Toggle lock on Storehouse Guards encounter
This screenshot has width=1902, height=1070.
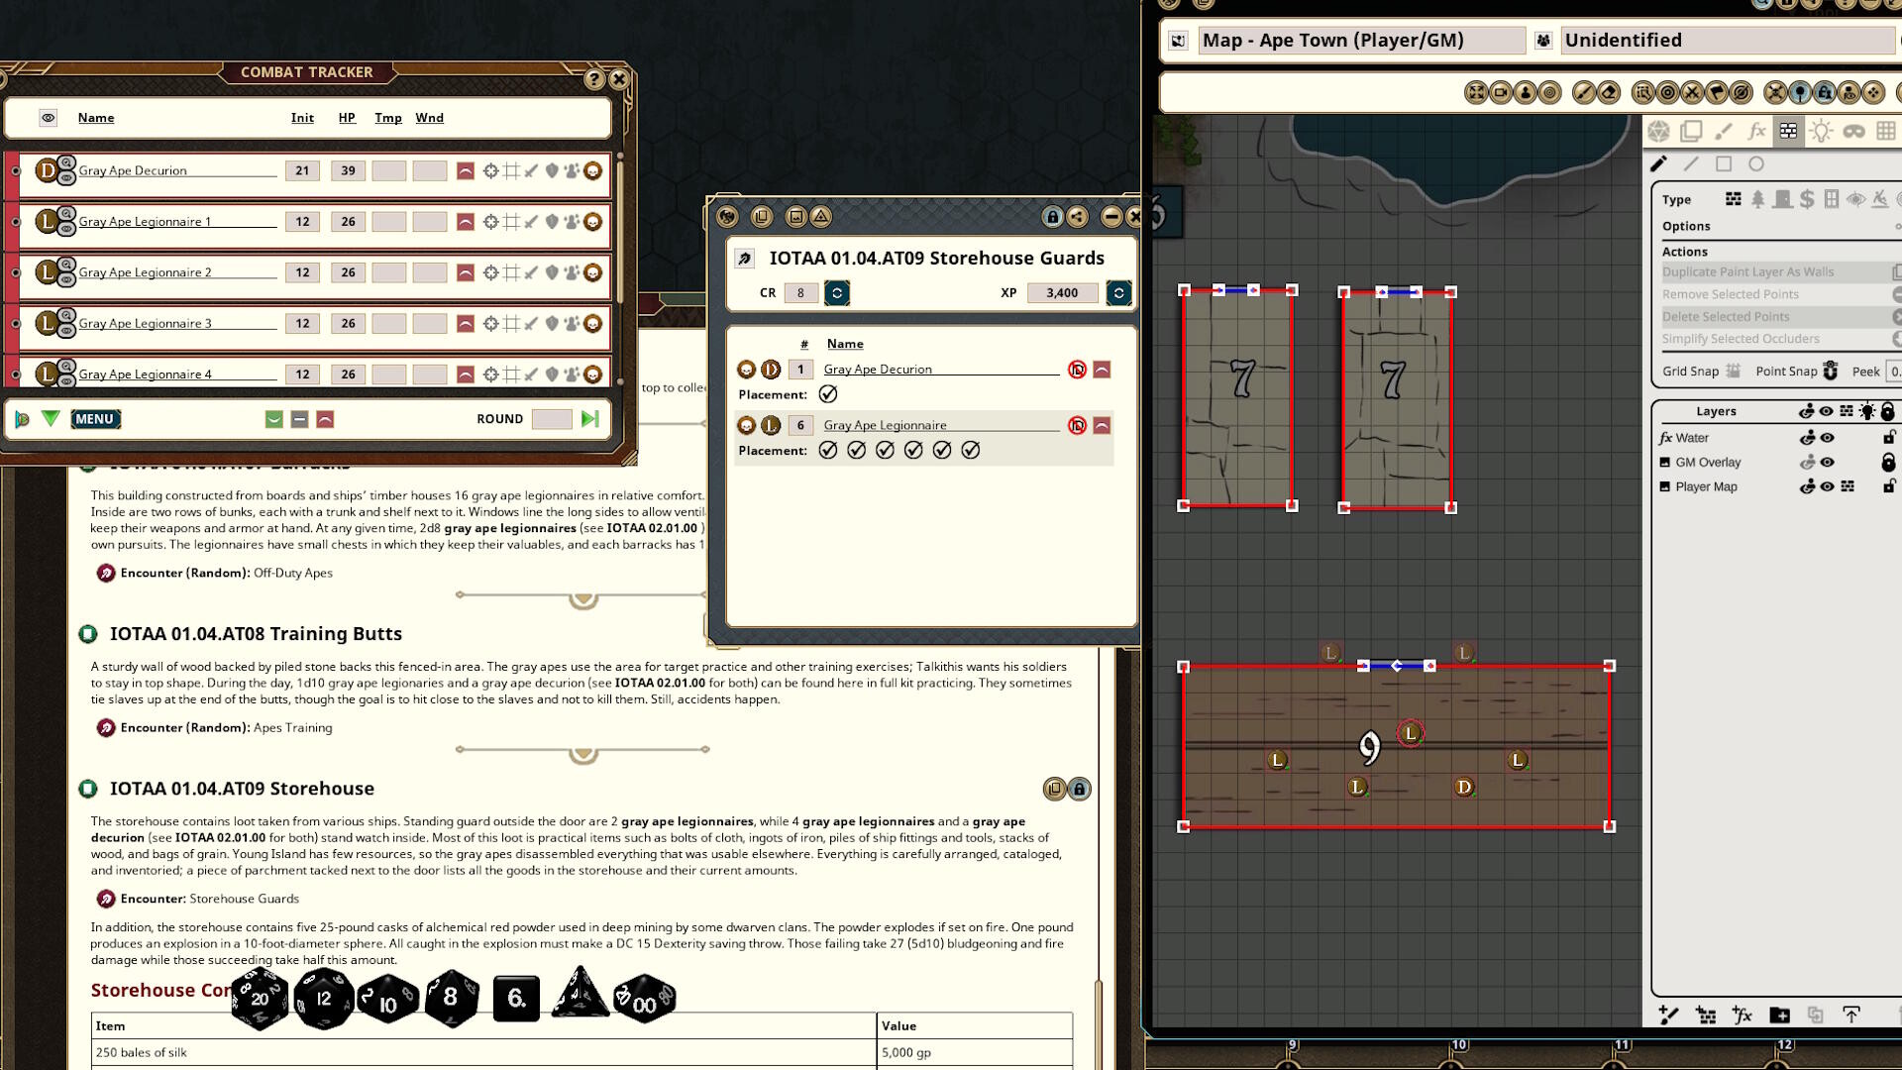point(1052,217)
